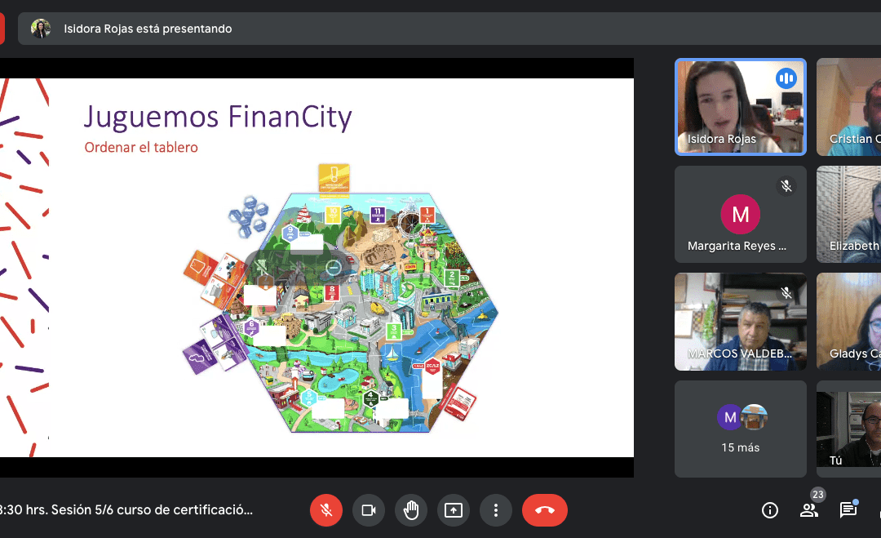Click Margarita Reyes muted mic indicator
Image resolution: width=881 pixels, height=538 pixels.
pyautogui.click(x=786, y=185)
